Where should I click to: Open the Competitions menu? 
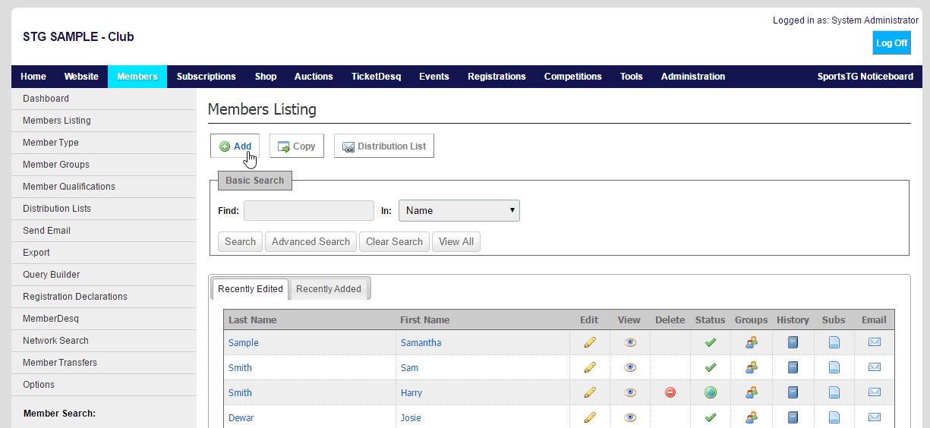tap(573, 77)
